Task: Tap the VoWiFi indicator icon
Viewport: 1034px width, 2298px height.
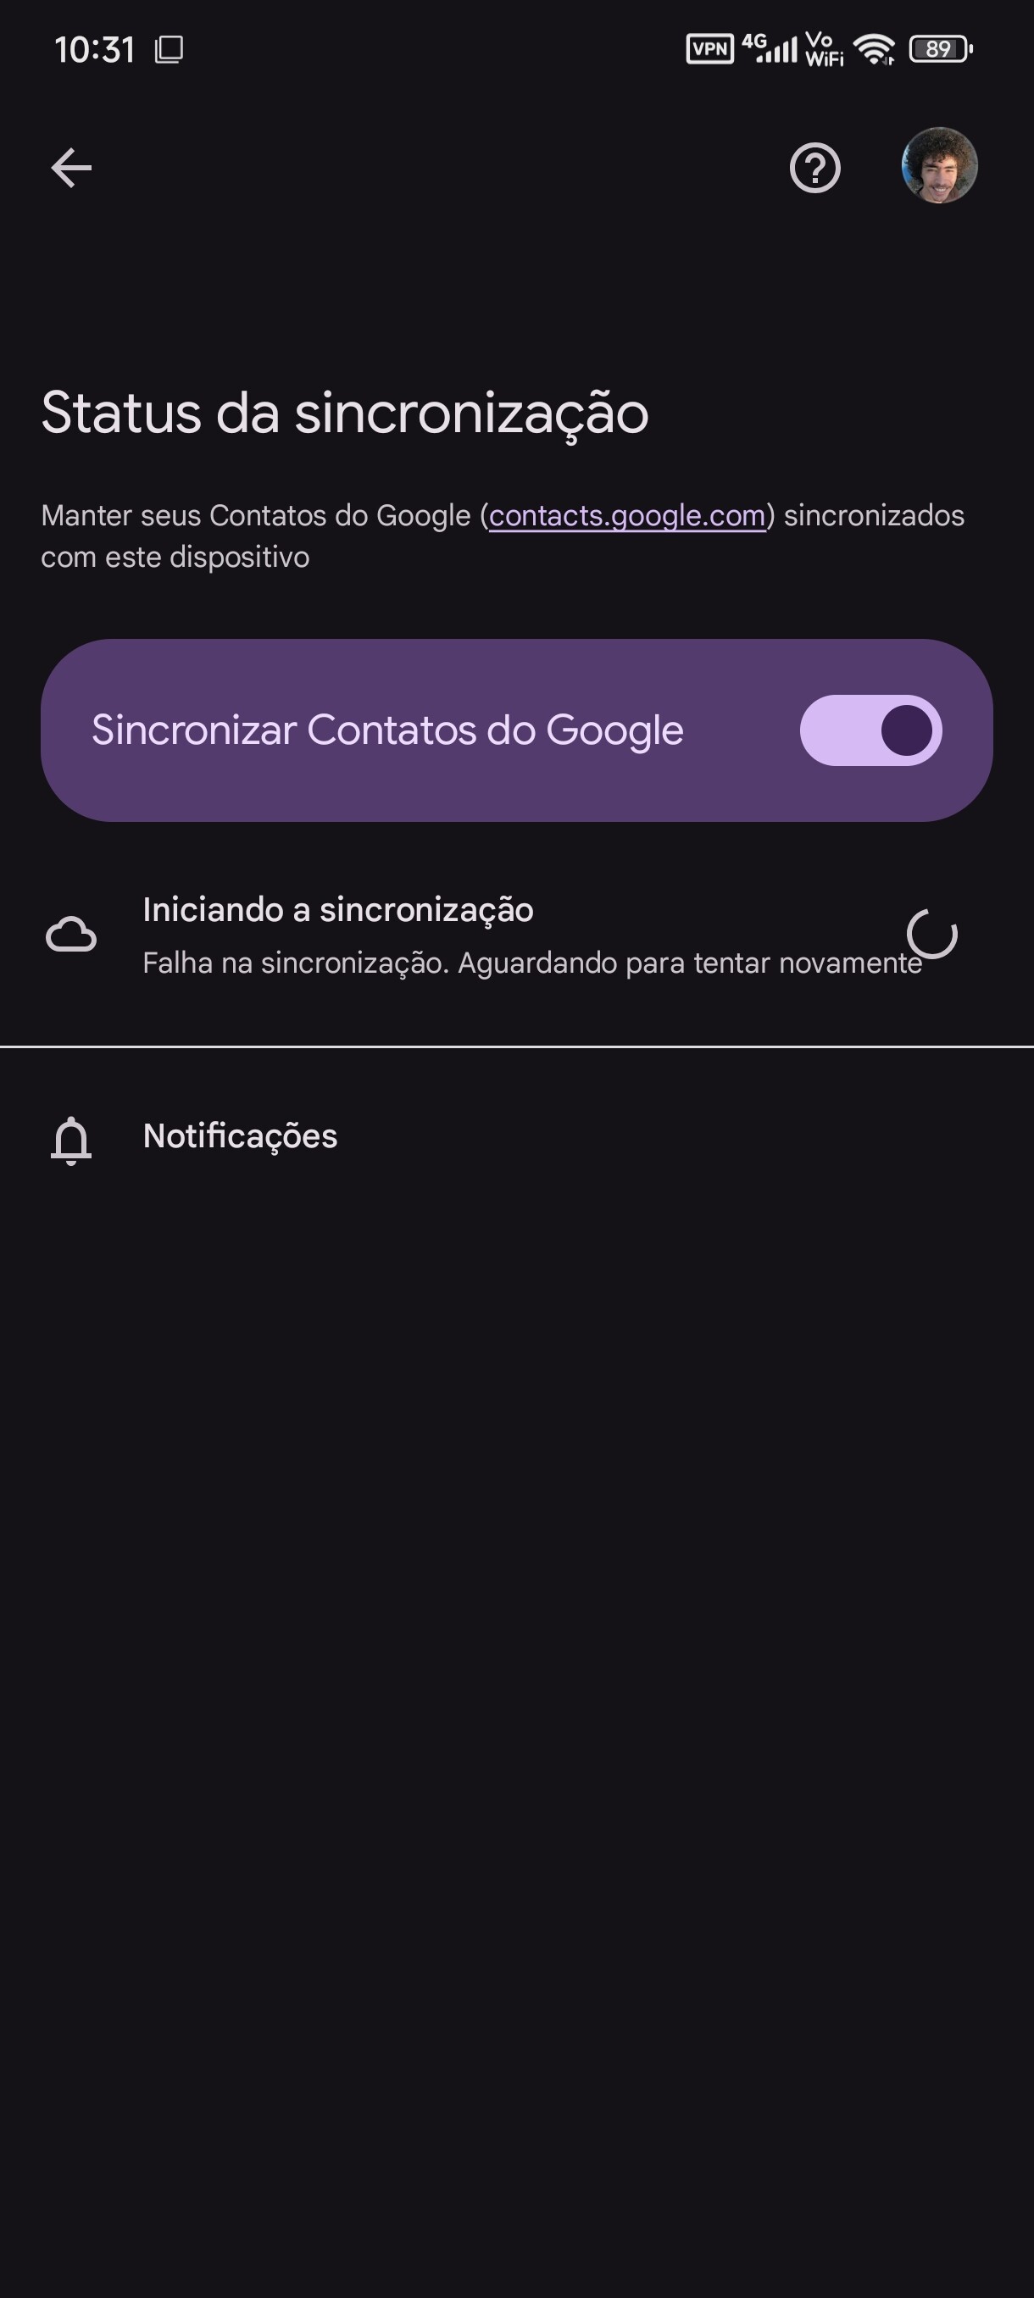Action: pos(824,49)
